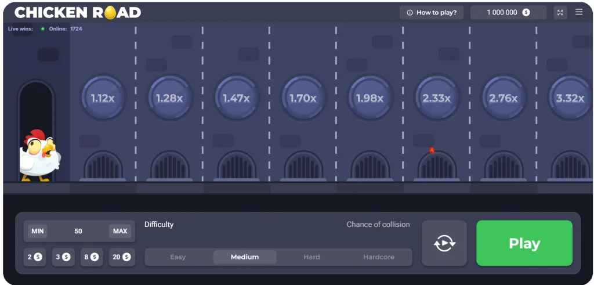Image resolution: width=594 pixels, height=285 pixels.
Task: Select the 1.12x multiplier manhole
Action: (x=103, y=99)
